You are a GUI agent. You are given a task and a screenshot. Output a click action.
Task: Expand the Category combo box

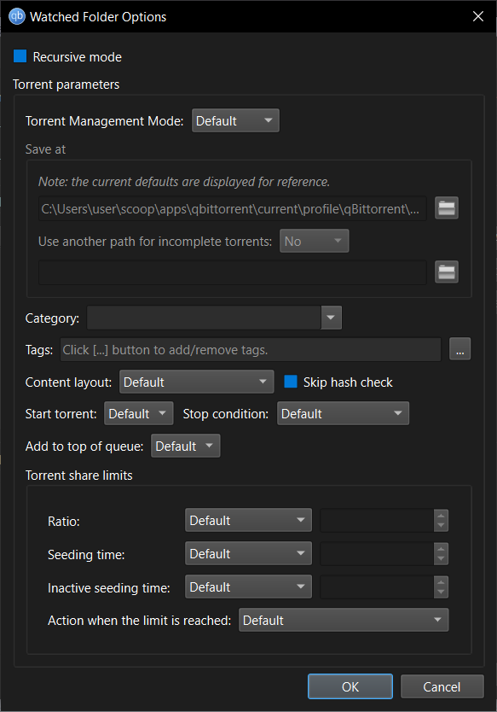coord(331,318)
